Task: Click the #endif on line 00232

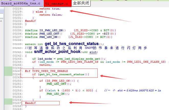Action: click(30, 21)
